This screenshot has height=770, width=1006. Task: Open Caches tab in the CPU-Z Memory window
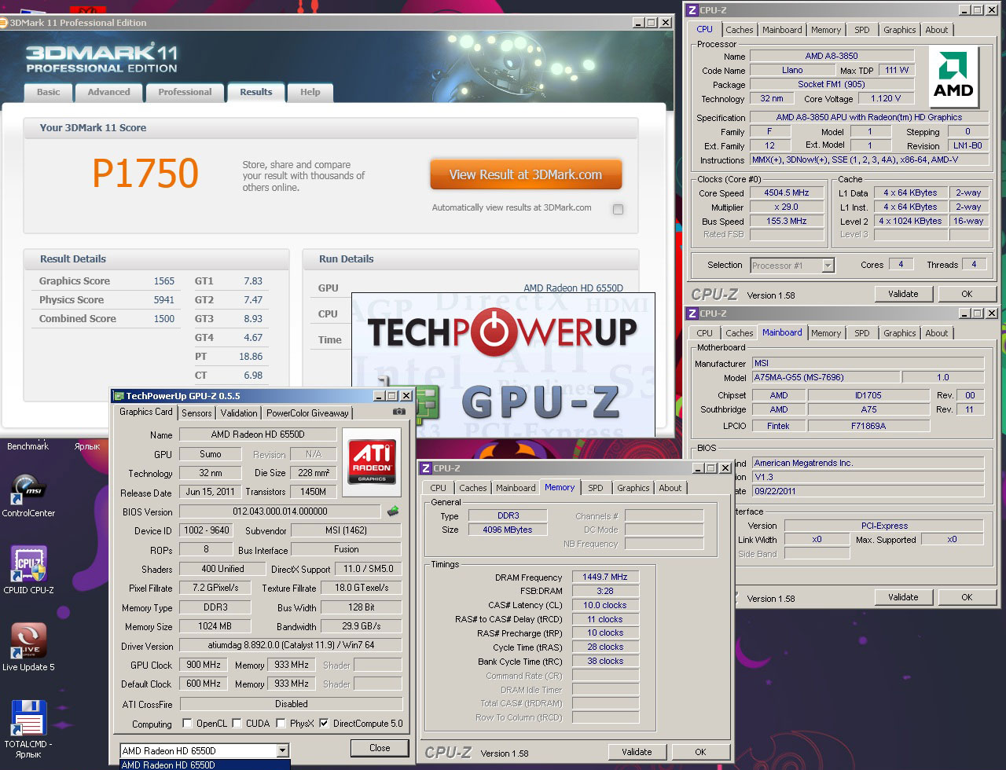(473, 488)
